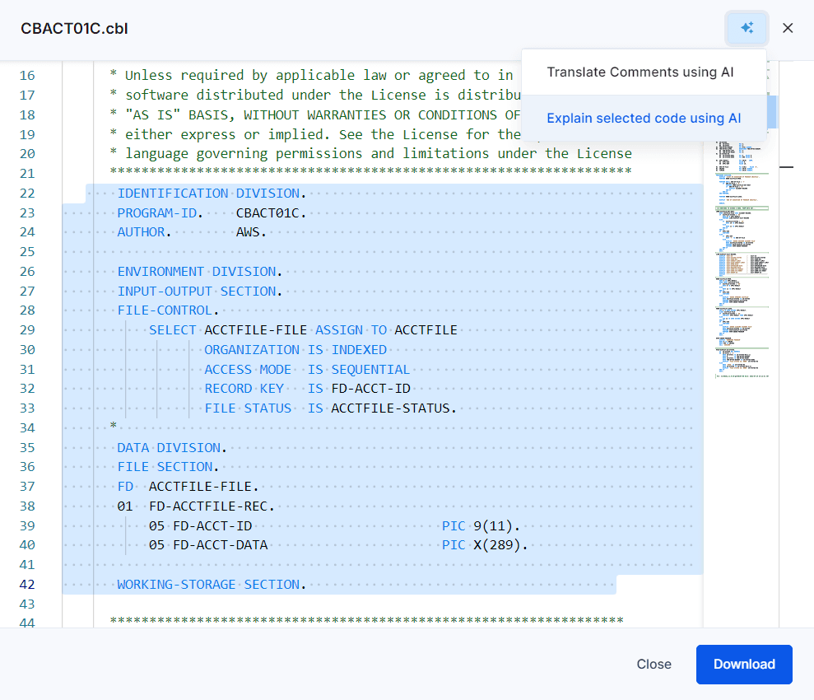814x700 pixels.
Task: Click ORGANIZATION IS INDEXED text
Action: (x=295, y=350)
